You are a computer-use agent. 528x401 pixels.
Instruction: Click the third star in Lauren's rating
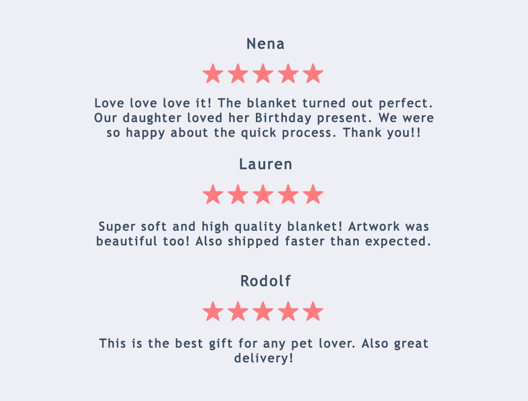click(x=263, y=195)
